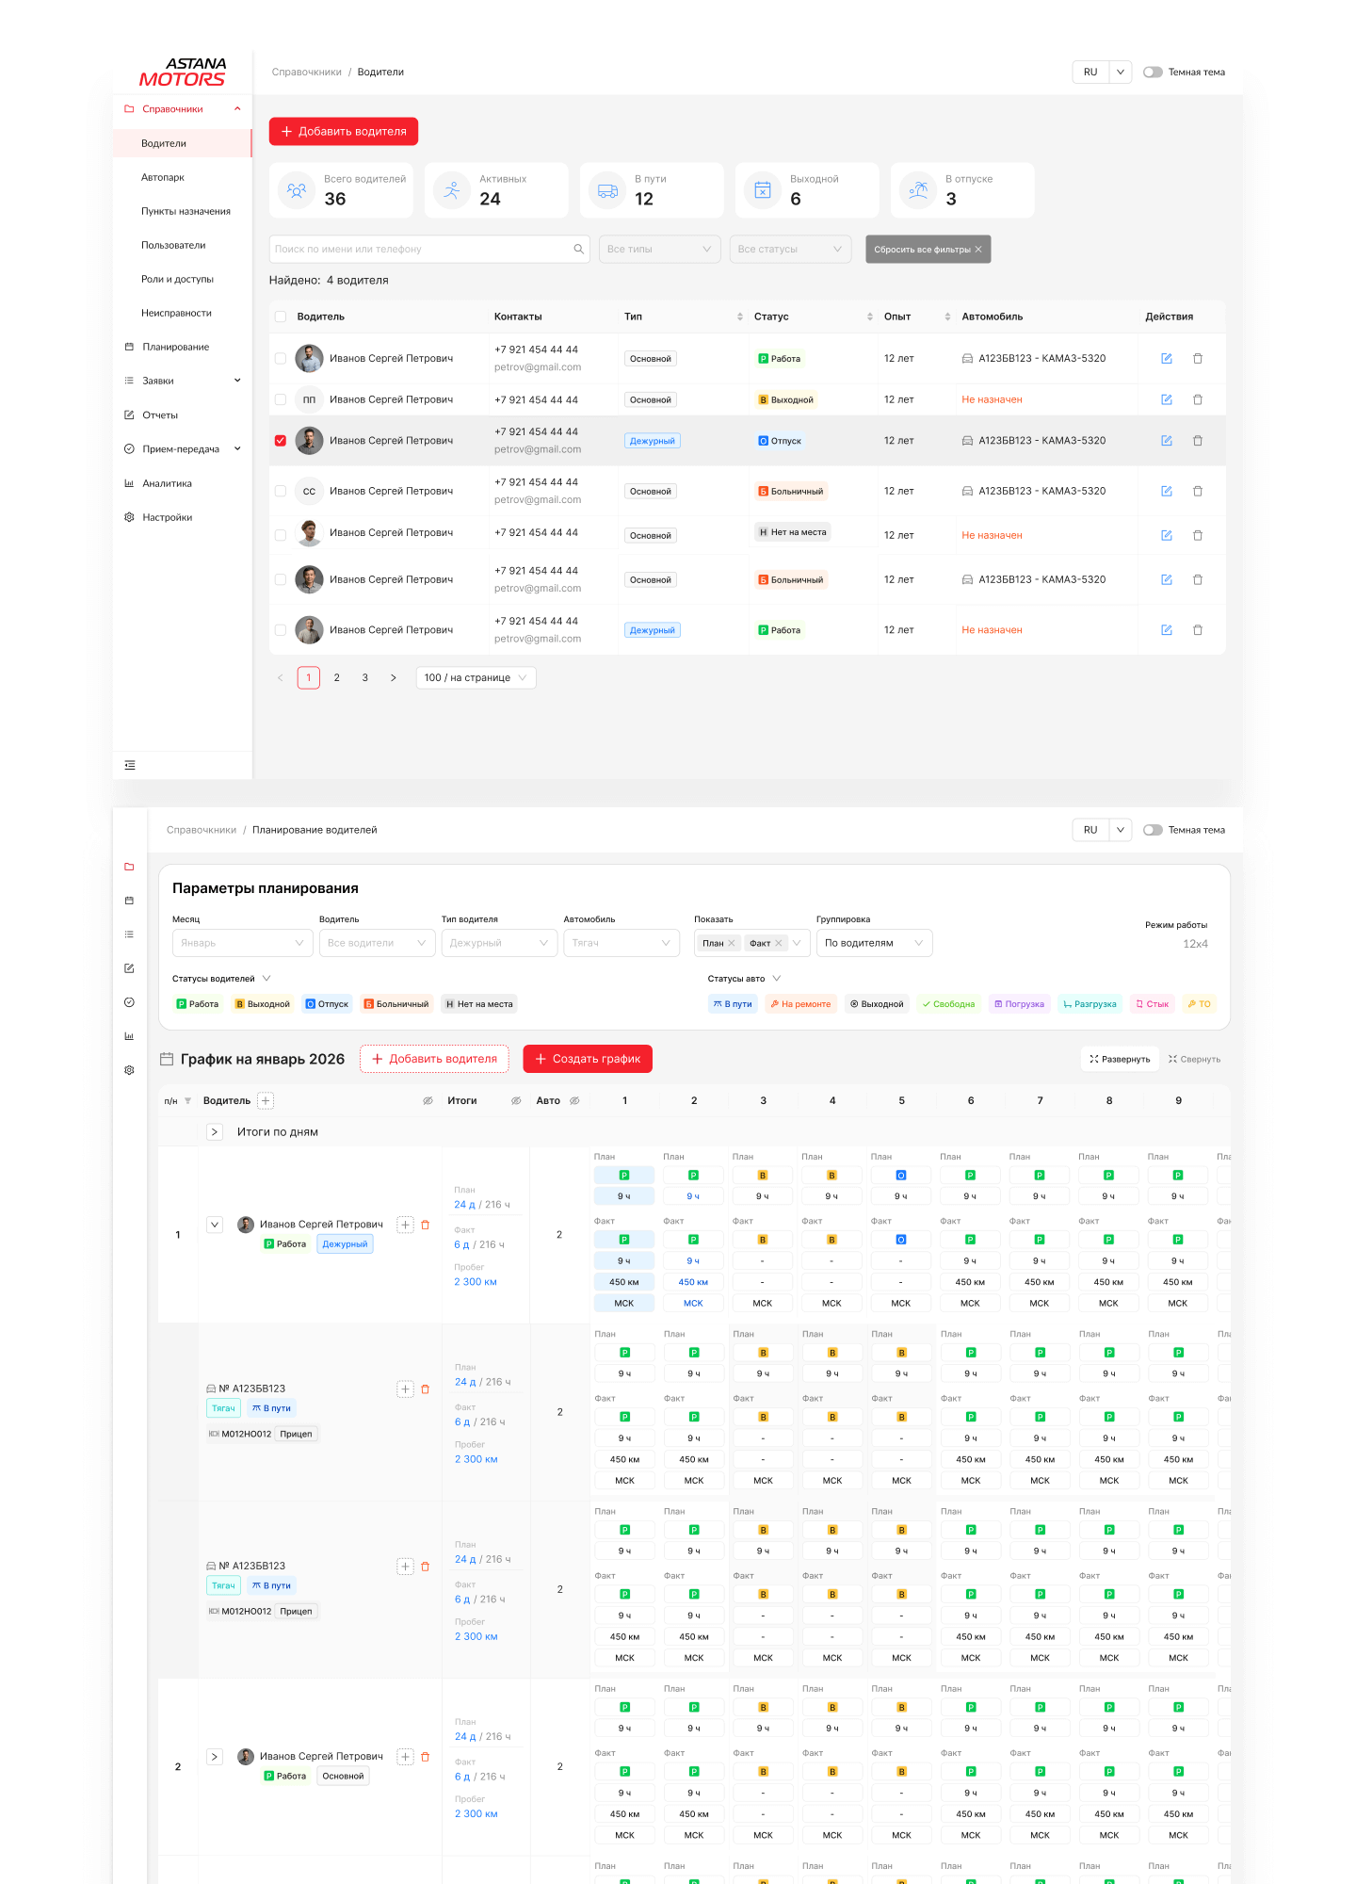The width and height of the screenshot is (1356, 1884).
Task: Open the Автомобиль dropdown showing Тягач
Action: click(621, 943)
